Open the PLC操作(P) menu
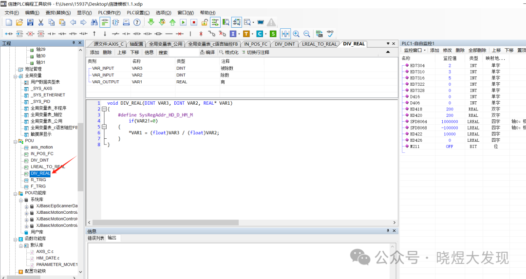Screen dimensions: 526x279 click(x=109, y=12)
